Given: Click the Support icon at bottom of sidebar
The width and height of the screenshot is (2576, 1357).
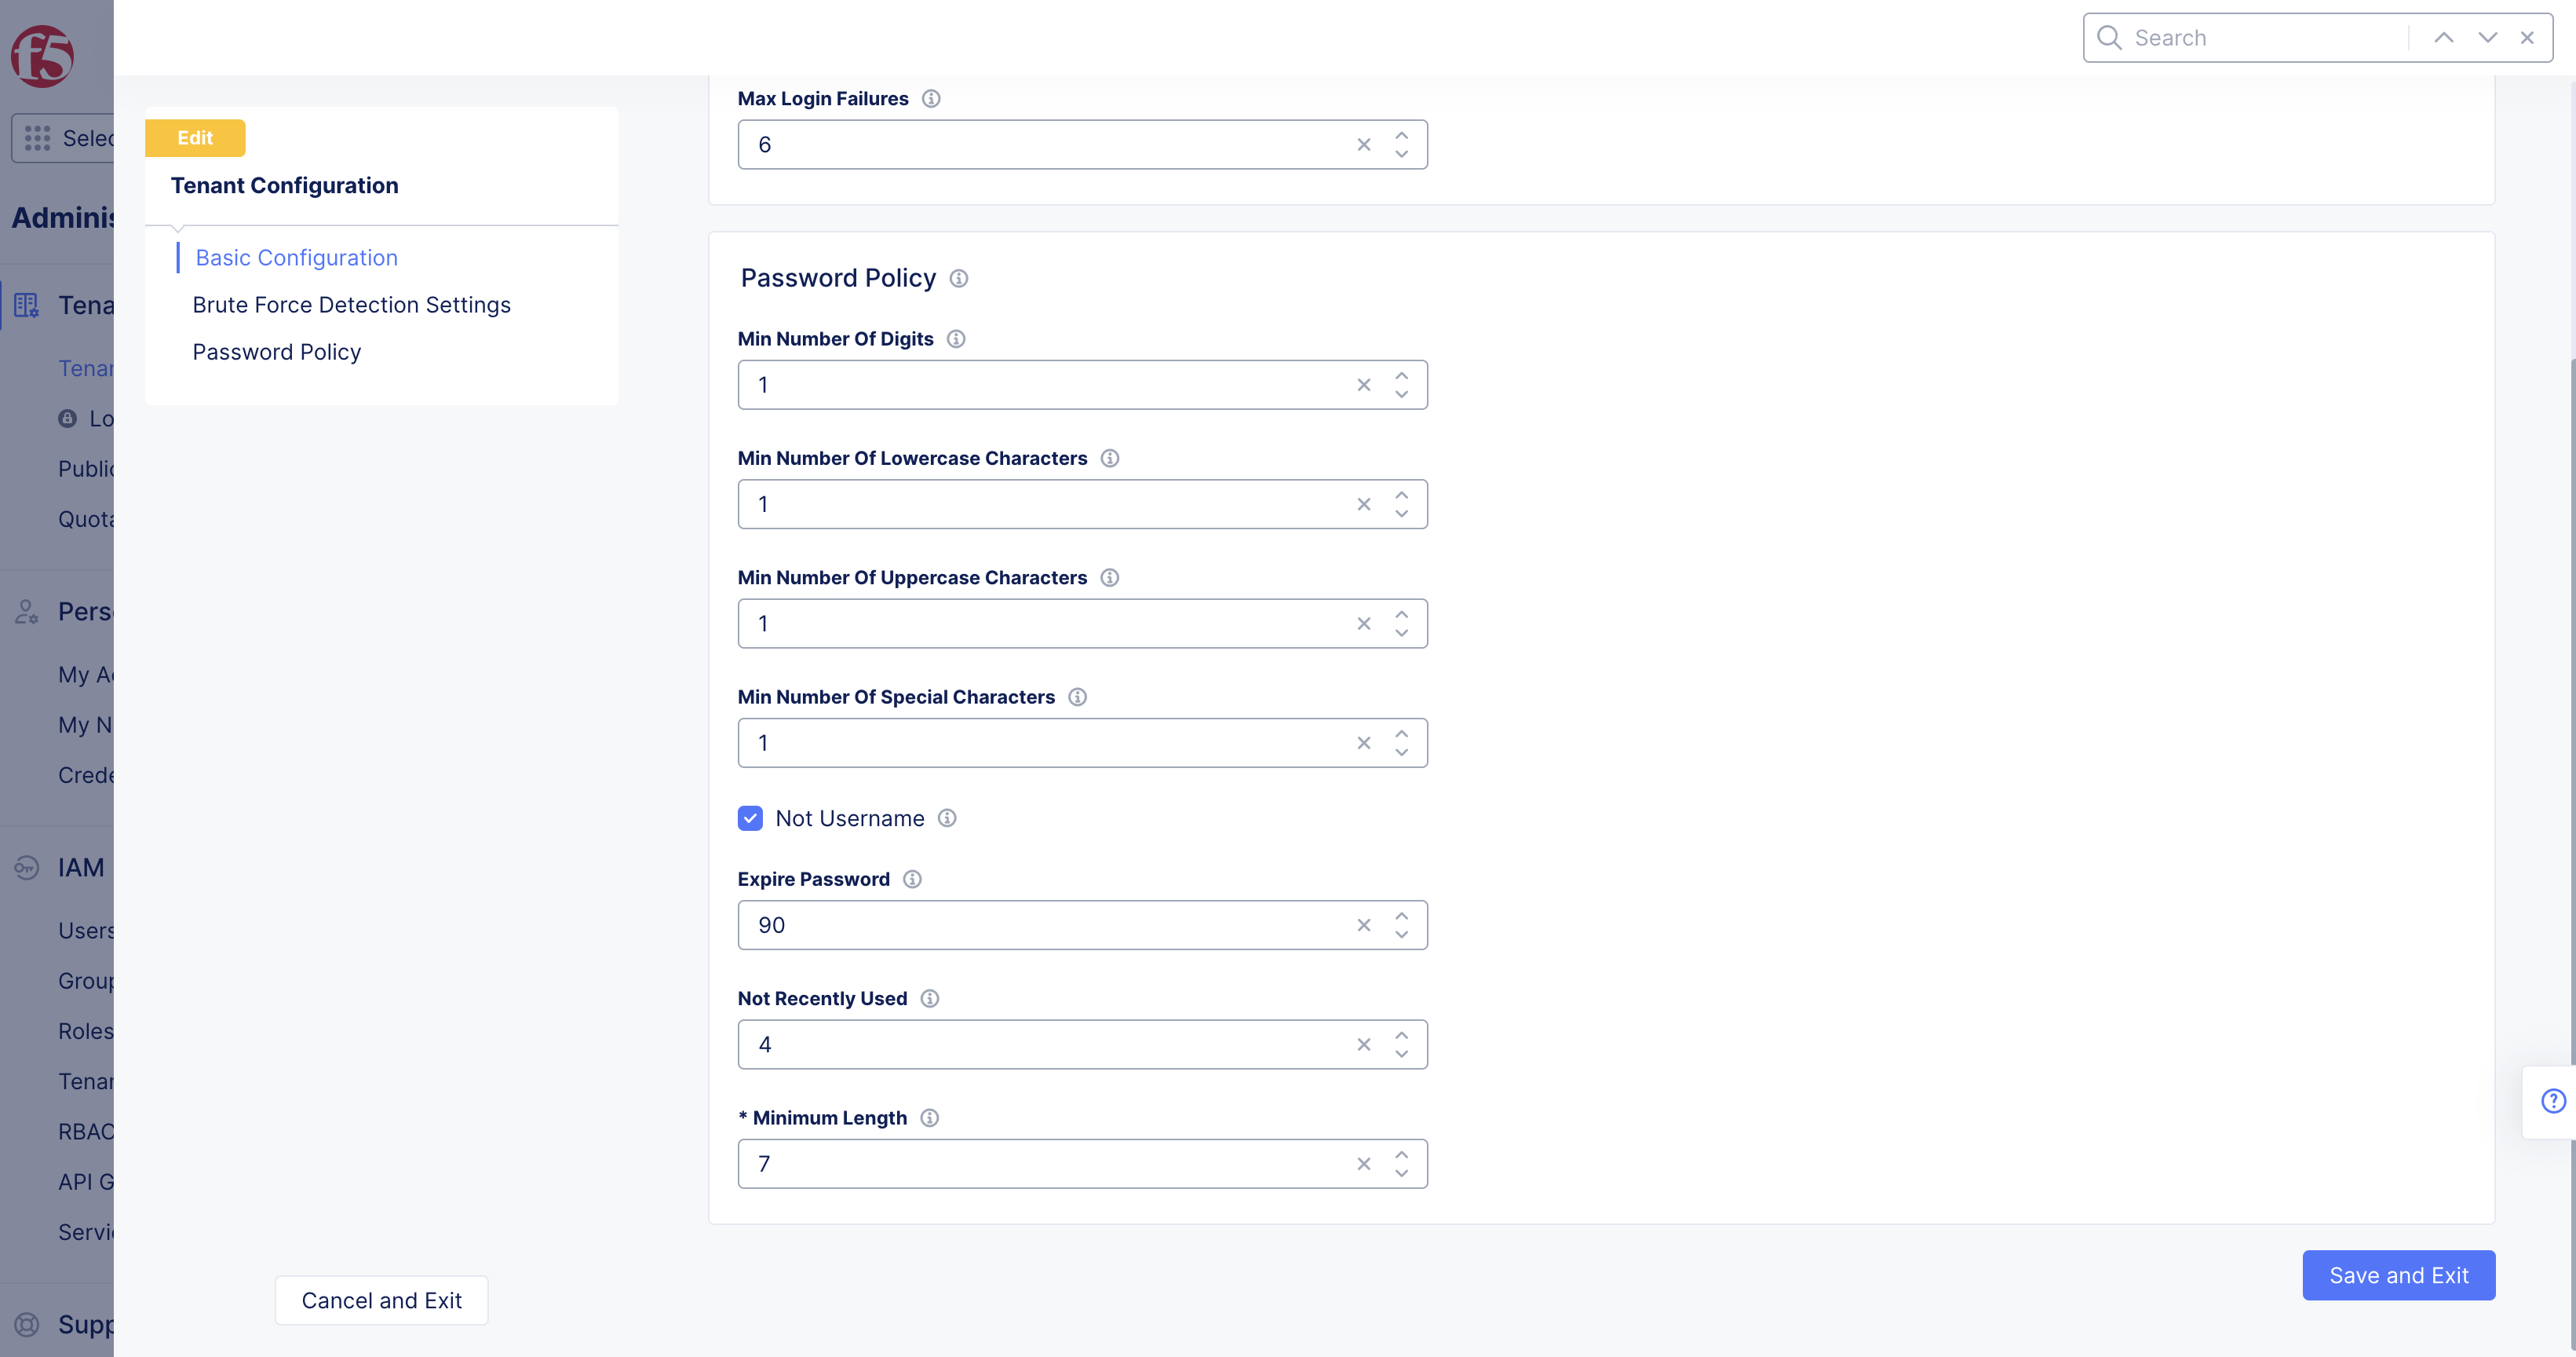Looking at the screenshot, I should pyautogui.click(x=26, y=1324).
